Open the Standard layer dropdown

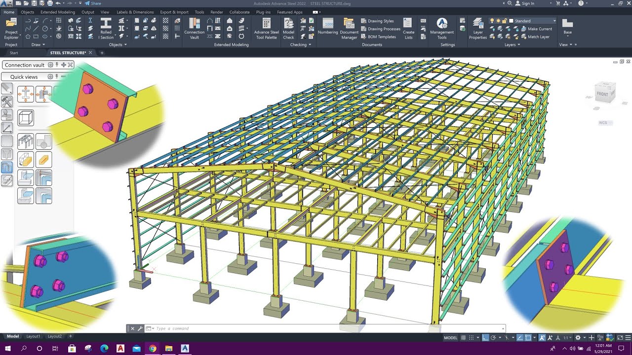554,21
